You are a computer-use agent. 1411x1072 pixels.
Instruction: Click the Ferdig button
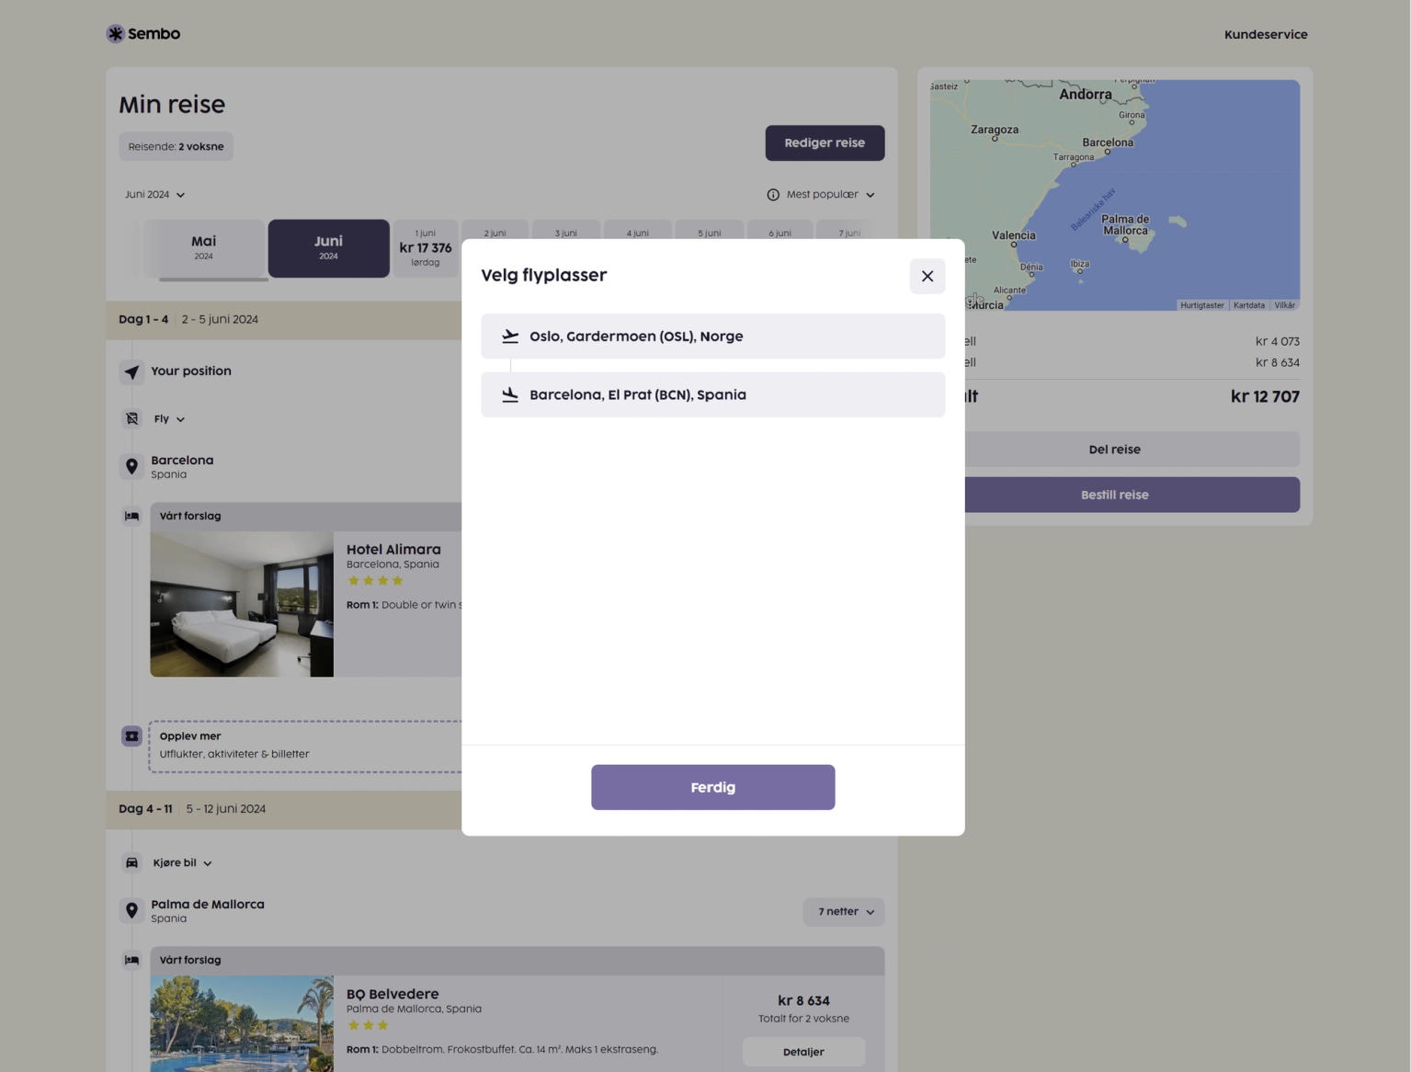(712, 787)
